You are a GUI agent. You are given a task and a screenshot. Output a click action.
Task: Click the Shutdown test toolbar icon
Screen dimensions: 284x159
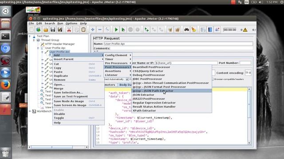(138, 30)
